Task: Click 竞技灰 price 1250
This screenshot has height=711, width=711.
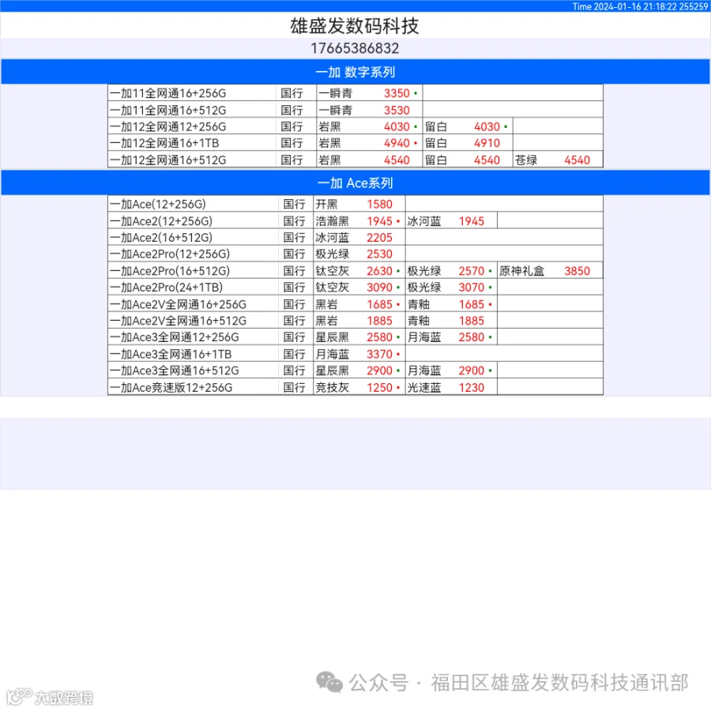Action: pos(379,388)
